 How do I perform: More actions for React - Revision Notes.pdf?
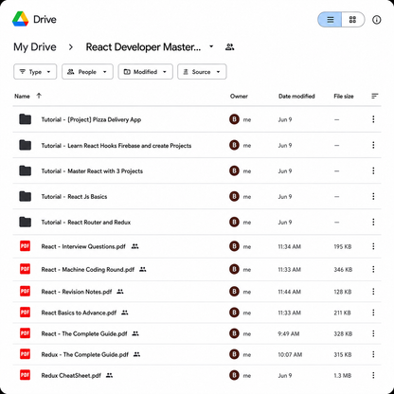pyautogui.click(x=373, y=292)
